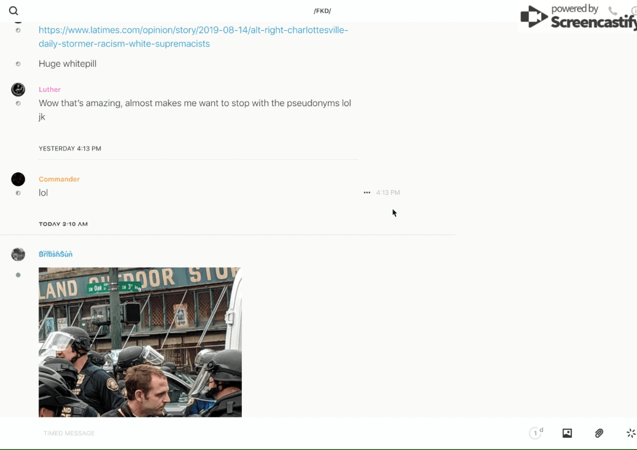This screenshot has width=637, height=450.
Task: Click the BritishSun sender name
Action: click(x=55, y=255)
